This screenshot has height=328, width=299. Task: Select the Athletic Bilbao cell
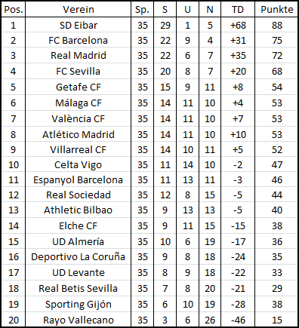pos(79,210)
